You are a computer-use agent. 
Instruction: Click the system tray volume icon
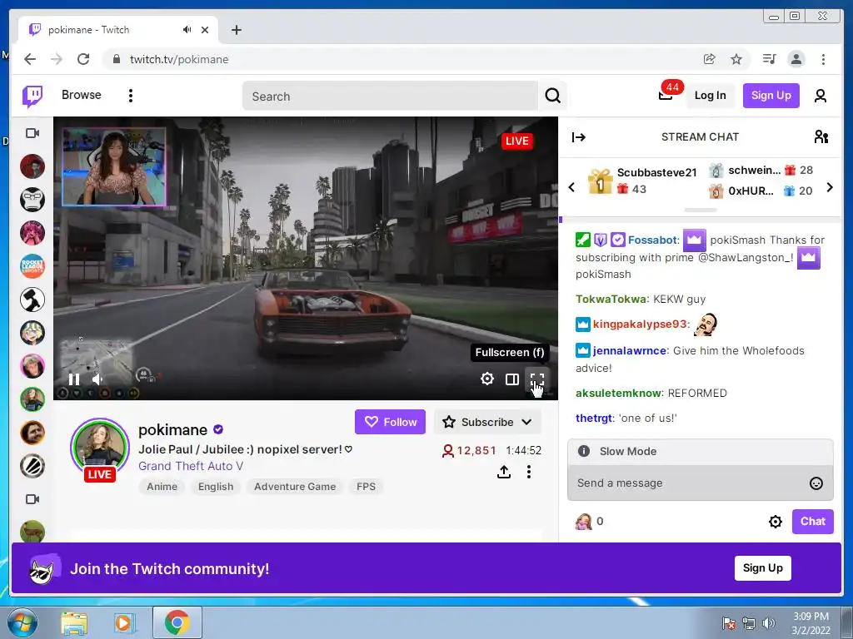coord(769,623)
